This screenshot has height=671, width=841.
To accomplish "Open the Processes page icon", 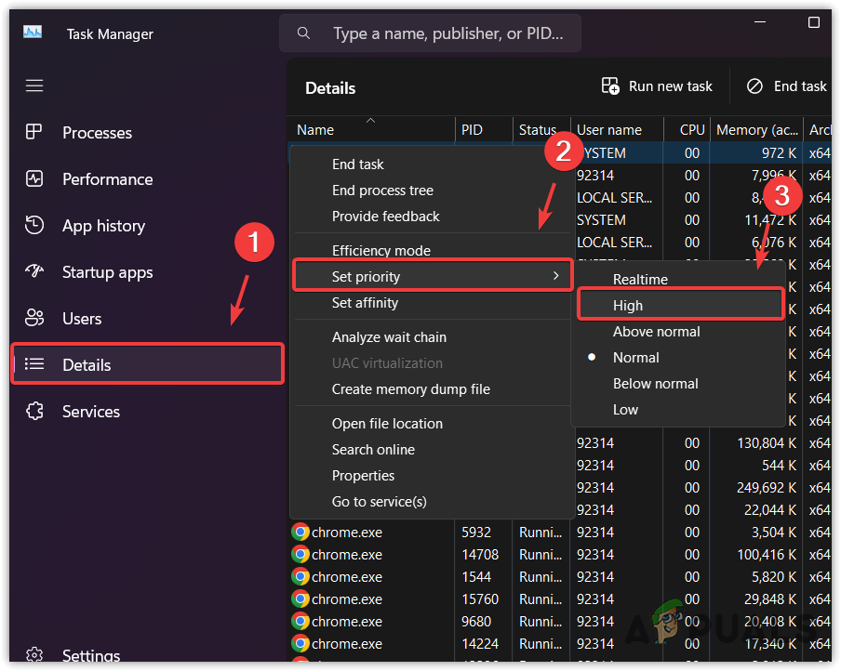I will 34,133.
